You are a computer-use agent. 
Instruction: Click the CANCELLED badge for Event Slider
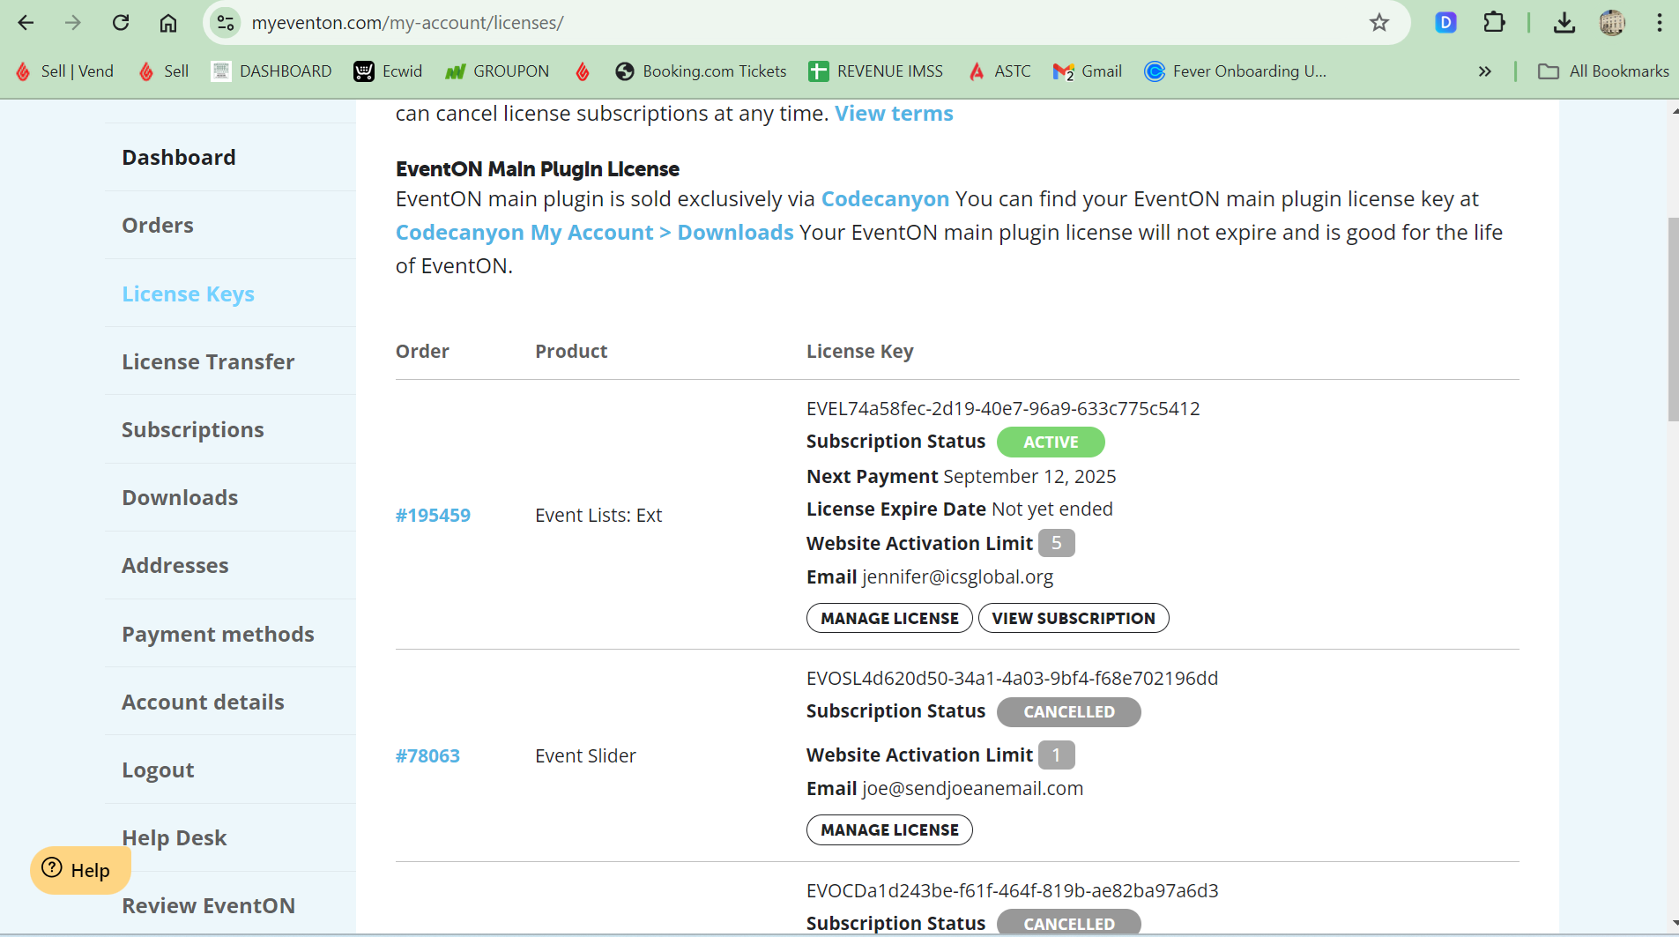point(1069,712)
